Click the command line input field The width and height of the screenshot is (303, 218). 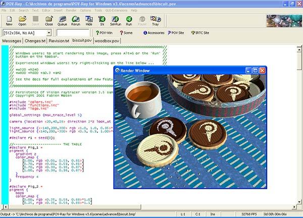pyautogui.click(x=72, y=33)
